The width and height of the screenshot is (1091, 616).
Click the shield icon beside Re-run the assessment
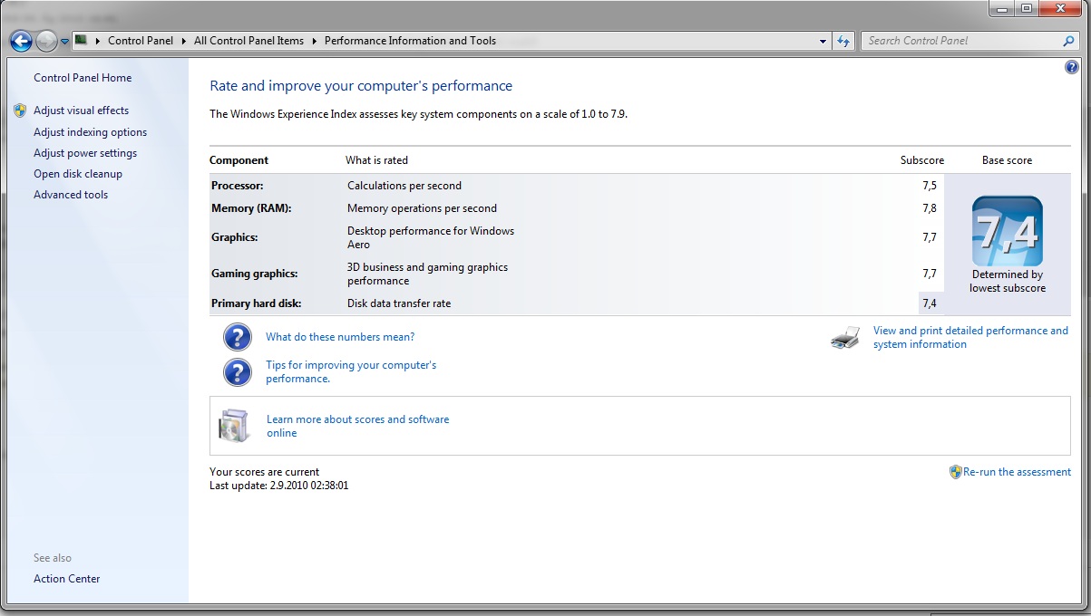click(955, 472)
